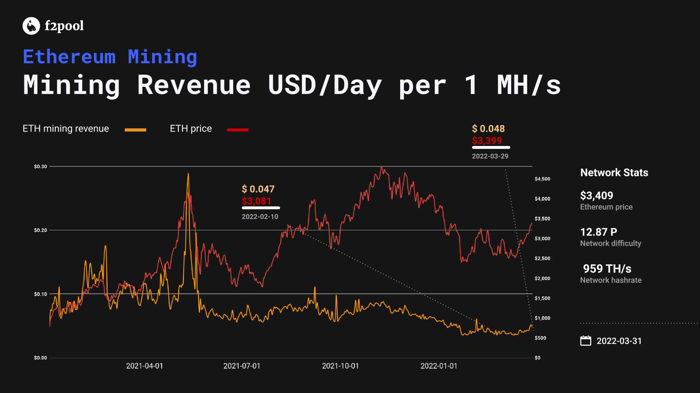This screenshot has height=393, width=700.
Task: Click the Mining Revenue USD/Day title
Action: click(x=292, y=85)
